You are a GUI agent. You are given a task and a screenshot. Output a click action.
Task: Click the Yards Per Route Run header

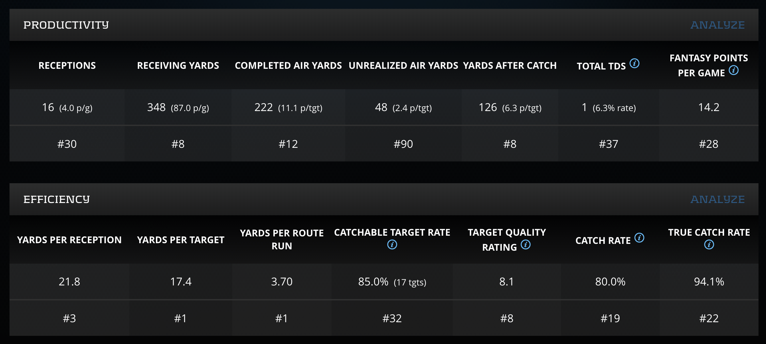[x=282, y=239]
